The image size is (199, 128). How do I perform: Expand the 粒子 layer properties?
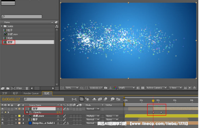pyautogui.click(x=16, y=119)
